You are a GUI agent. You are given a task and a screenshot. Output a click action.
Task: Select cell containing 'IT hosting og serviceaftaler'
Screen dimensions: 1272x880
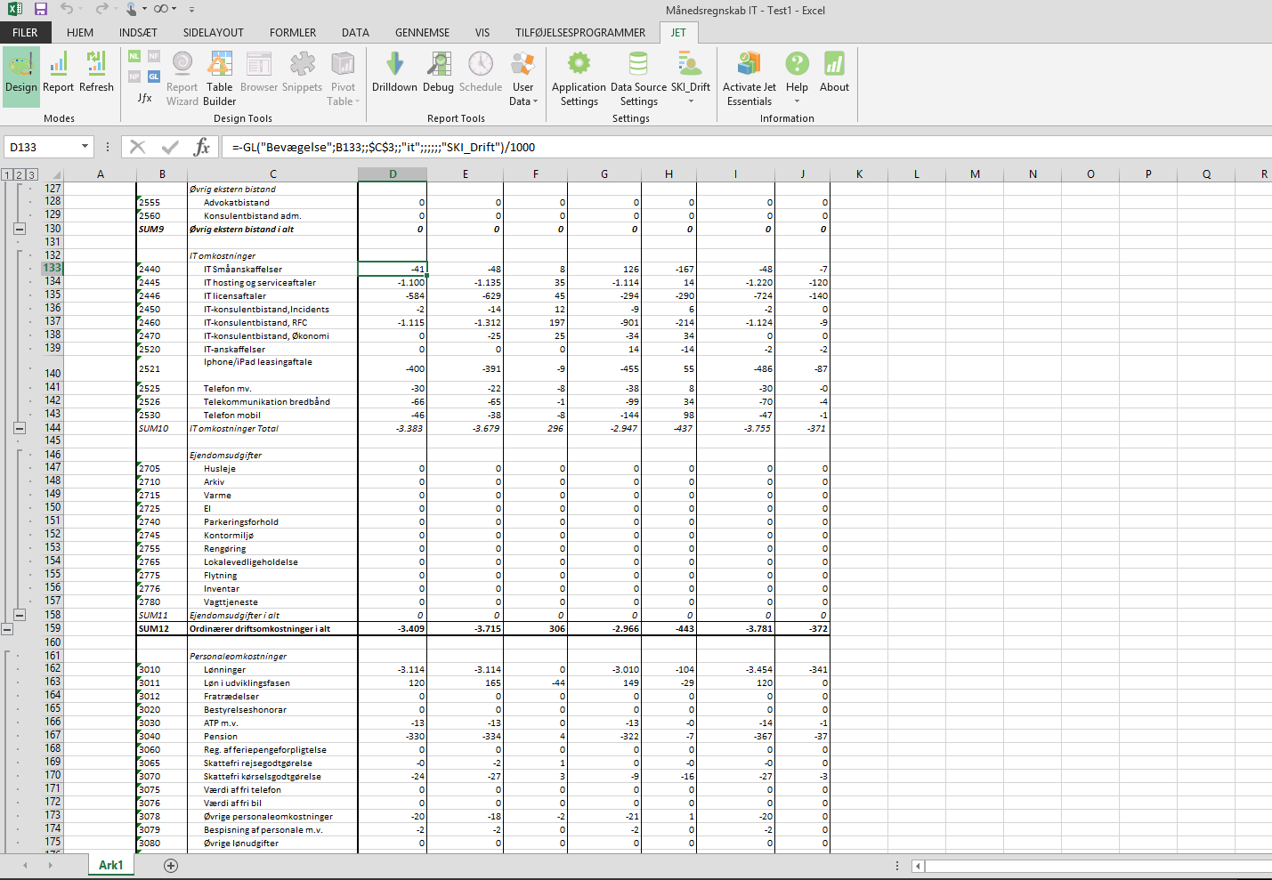tap(273, 282)
